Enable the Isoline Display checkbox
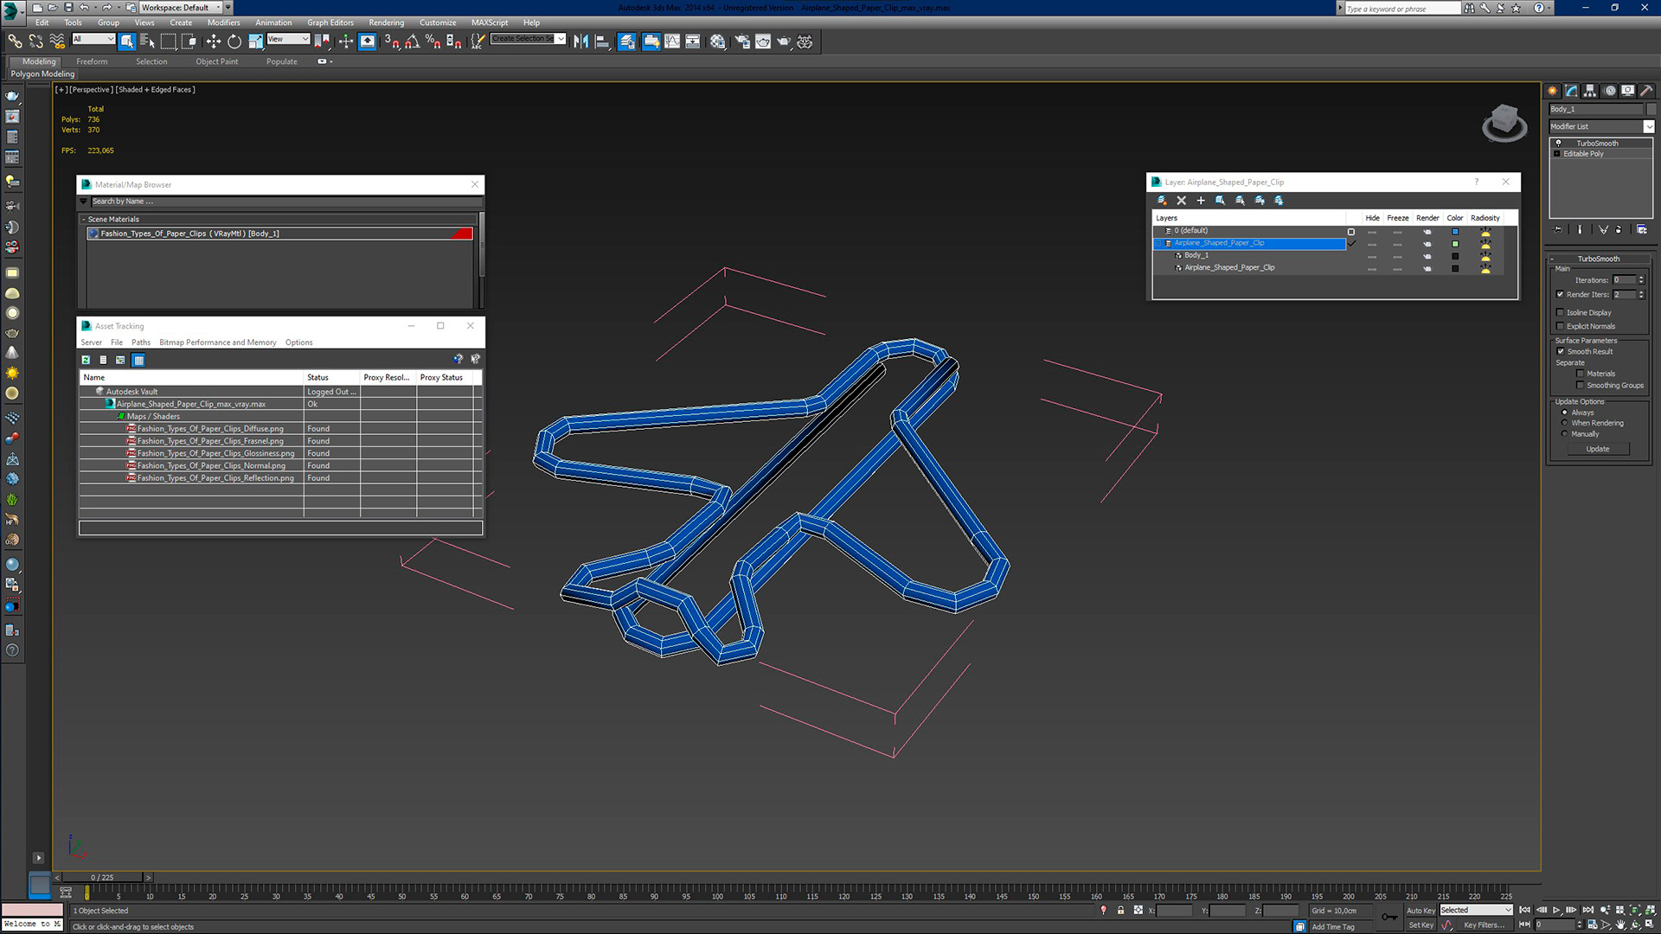The width and height of the screenshot is (1661, 934). (1561, 312)
